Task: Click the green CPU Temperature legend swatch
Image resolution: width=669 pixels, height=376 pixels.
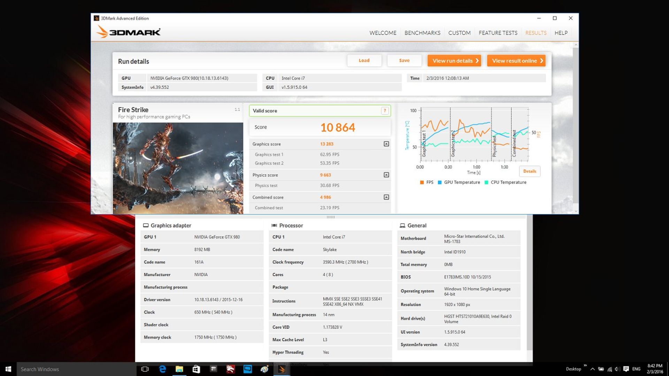Action: (486, 182)
